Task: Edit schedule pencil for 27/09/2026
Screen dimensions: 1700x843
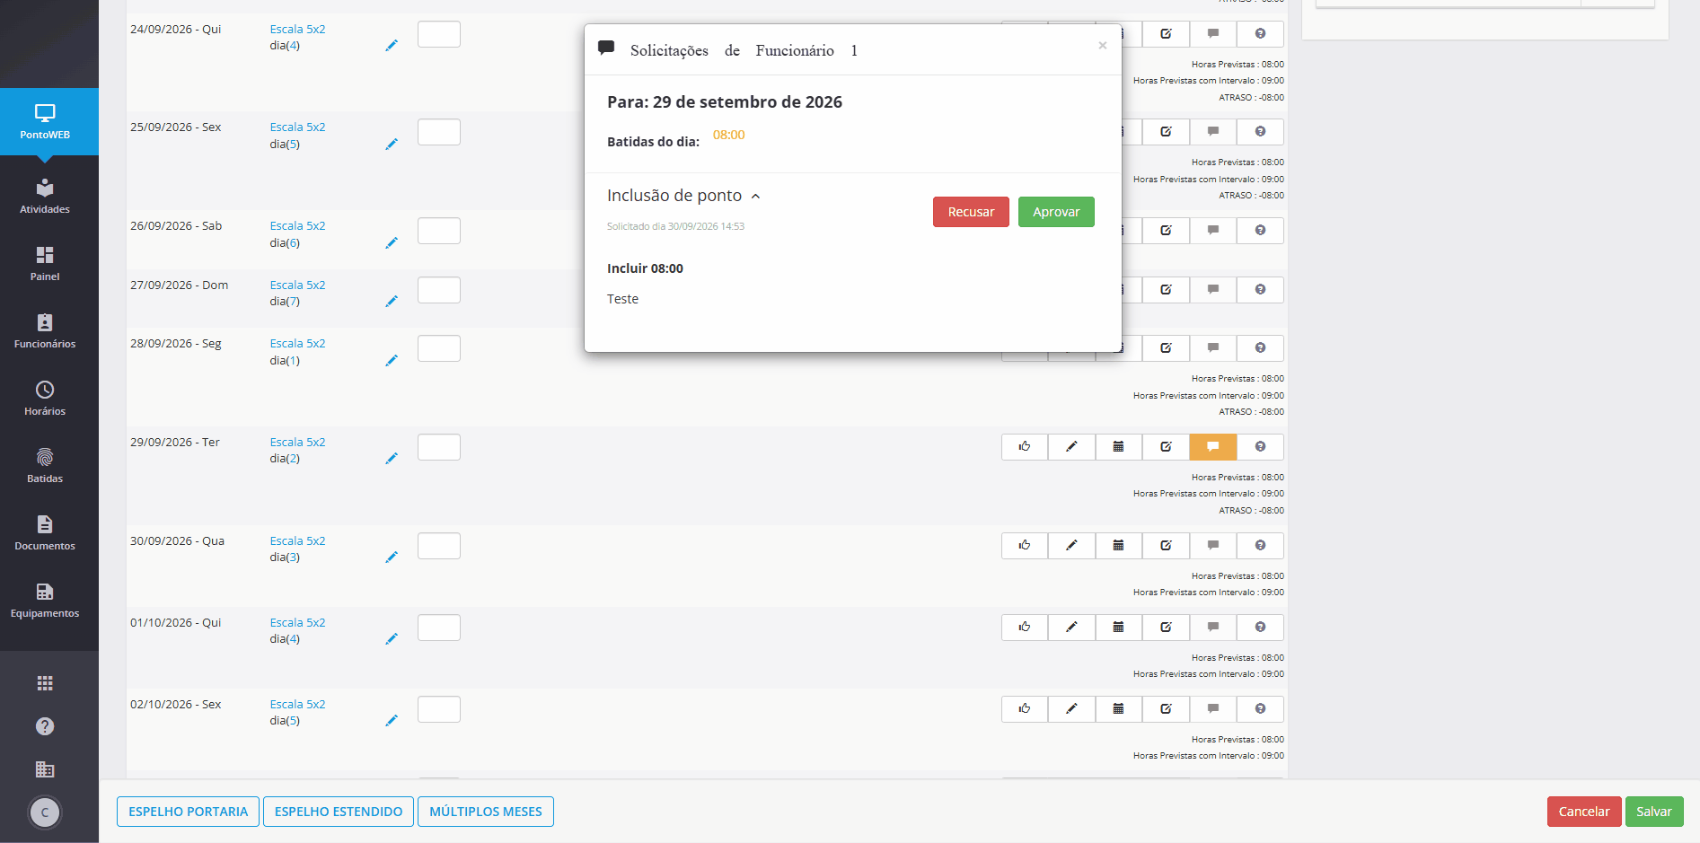Action: 392,301
